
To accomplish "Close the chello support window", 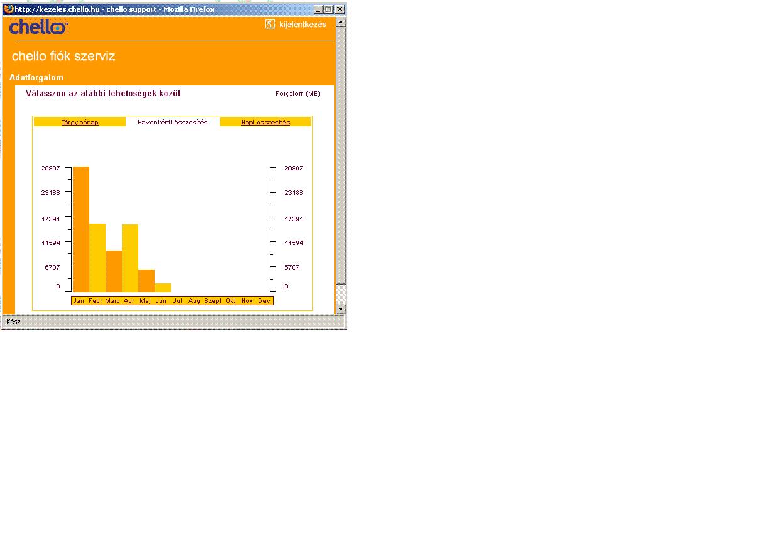I will coord(339,9).
